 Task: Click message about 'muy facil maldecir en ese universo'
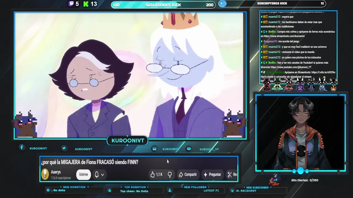point(304,47)
